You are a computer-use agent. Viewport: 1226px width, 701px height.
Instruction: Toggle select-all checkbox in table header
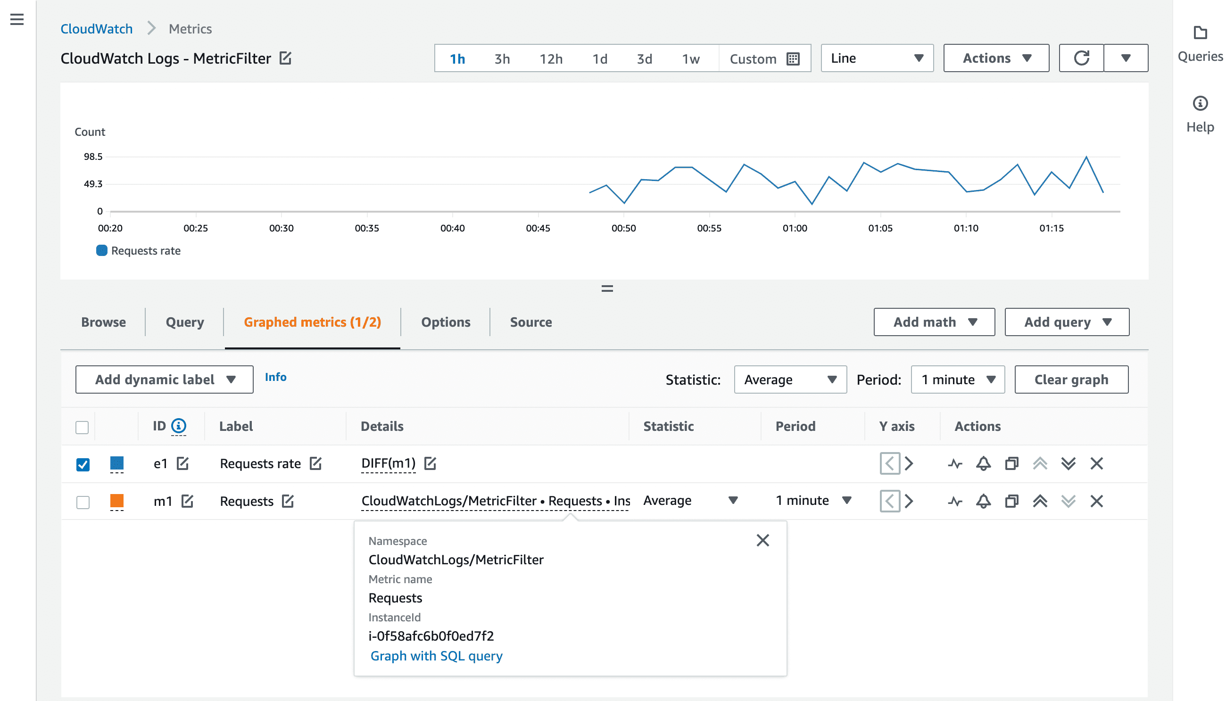83,427
